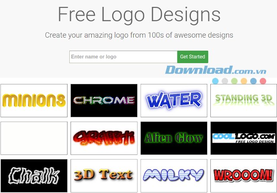Pick the 3D Text logo design
The image size is (277, 193).
pos(104,176)
